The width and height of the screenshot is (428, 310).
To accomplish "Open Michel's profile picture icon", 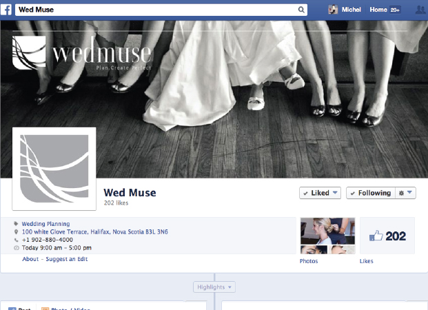I will coord(333,10).
